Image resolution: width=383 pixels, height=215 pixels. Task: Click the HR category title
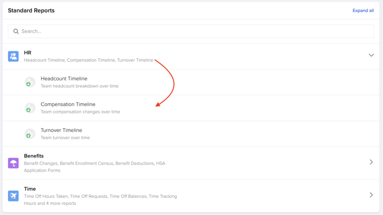click(27, 52)
